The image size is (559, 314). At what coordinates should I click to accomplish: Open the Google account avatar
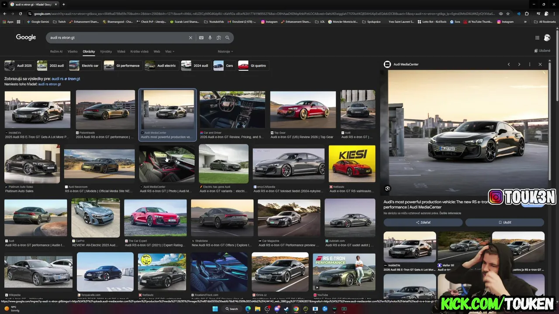pyautogui.click(x=547, y=38)
